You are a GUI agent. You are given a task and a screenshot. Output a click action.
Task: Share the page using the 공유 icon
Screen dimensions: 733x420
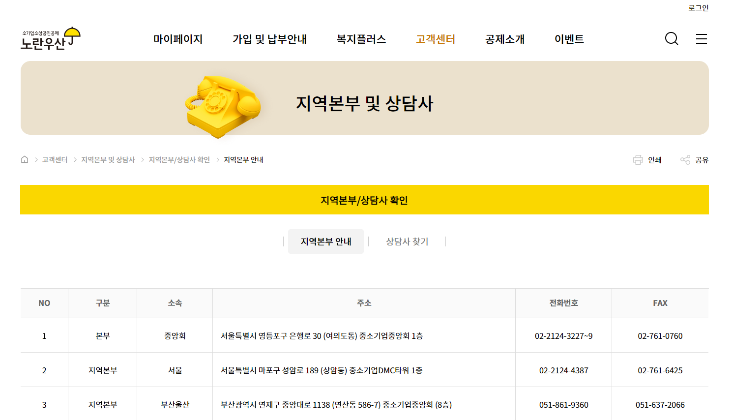[x=694, y=159]
